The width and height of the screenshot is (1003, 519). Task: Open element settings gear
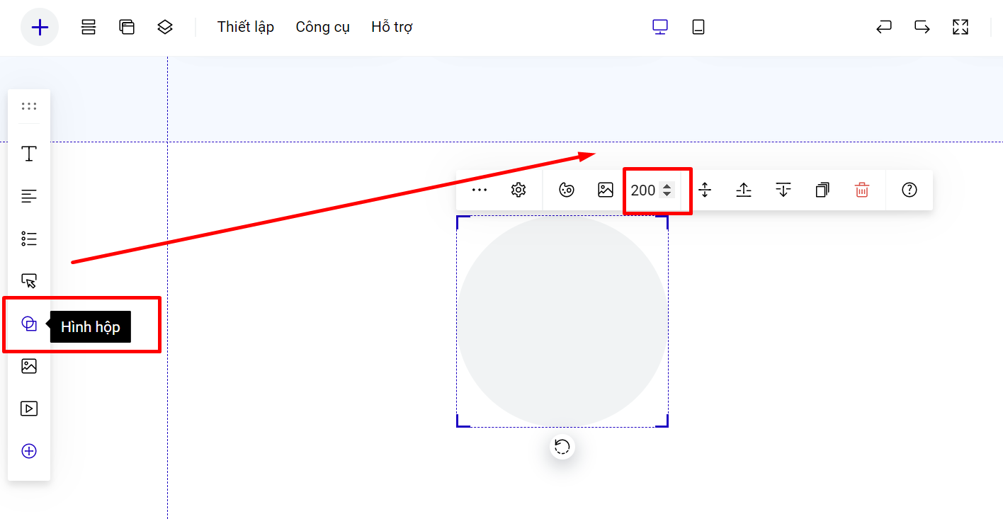[x=518, y=190]
